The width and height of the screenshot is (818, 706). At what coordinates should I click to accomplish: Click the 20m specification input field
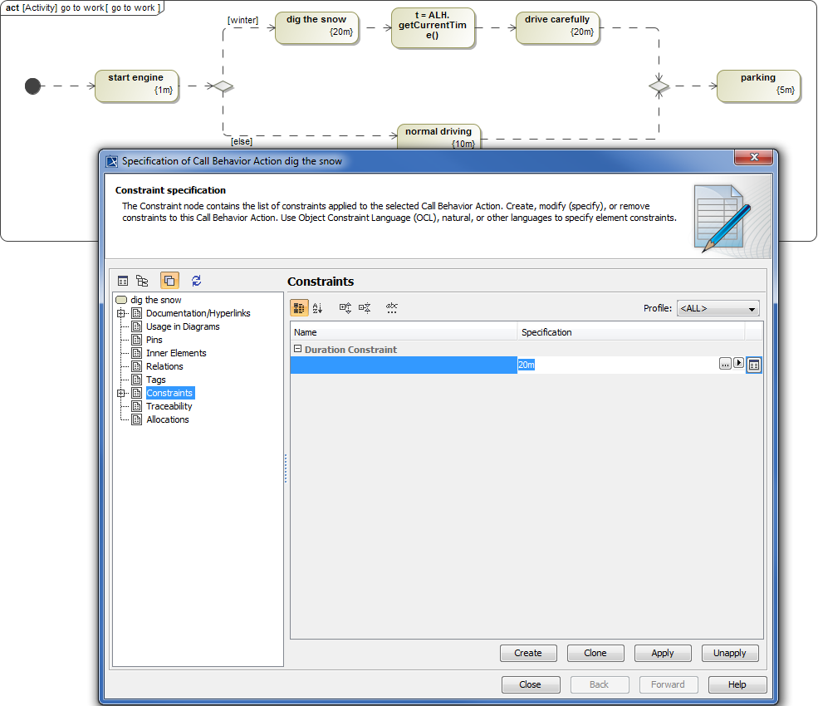[x=615, y=365]
